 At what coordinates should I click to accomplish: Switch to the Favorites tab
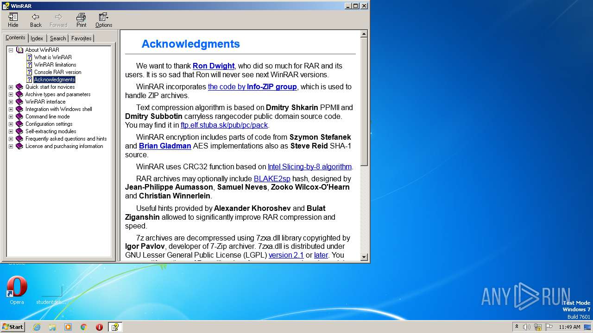(x=82, y=38)
